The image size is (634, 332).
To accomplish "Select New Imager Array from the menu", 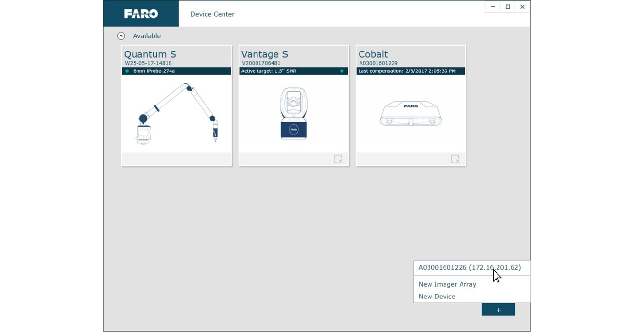I will pos(447,284).
